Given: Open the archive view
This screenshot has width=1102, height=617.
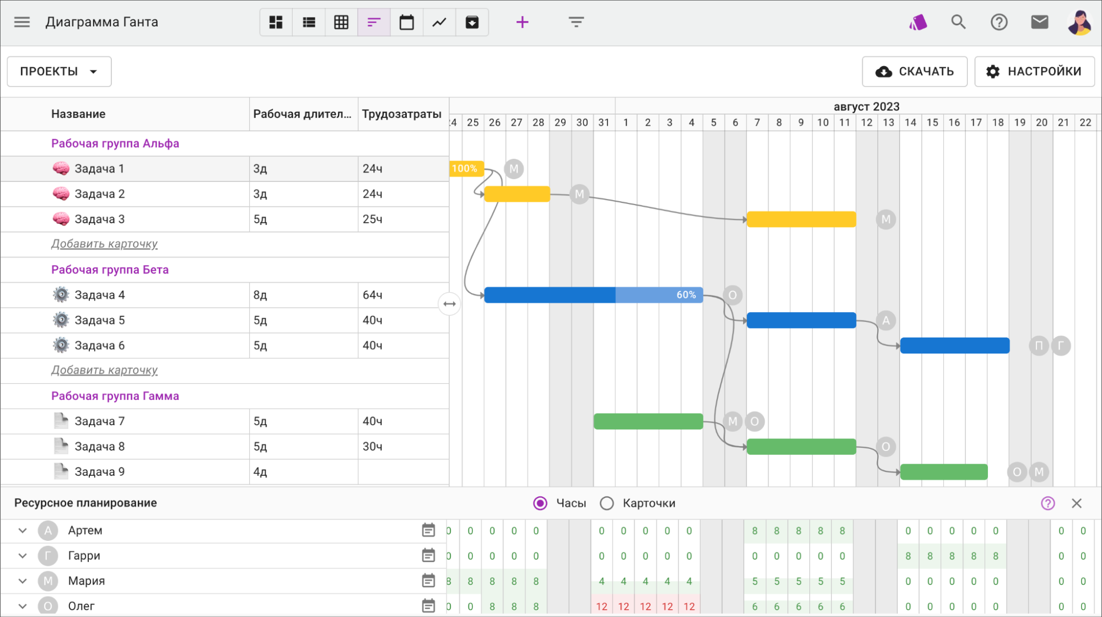Looking at the screenshot, I should point(472,22).
